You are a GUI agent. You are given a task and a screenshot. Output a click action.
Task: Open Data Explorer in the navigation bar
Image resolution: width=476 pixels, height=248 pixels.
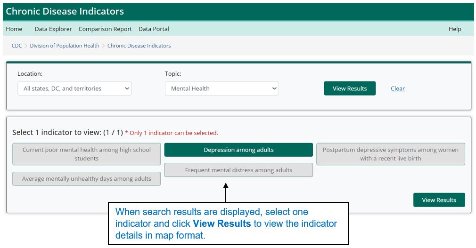(x=53, y=29)
